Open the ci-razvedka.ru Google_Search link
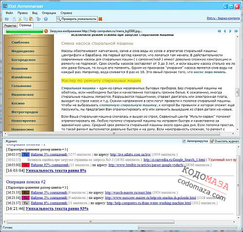This screenshot has width=243, height=232. click(x=174, y=160)
